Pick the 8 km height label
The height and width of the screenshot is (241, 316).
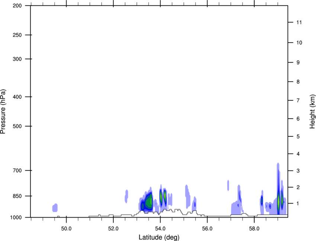[x=298, y=82]
